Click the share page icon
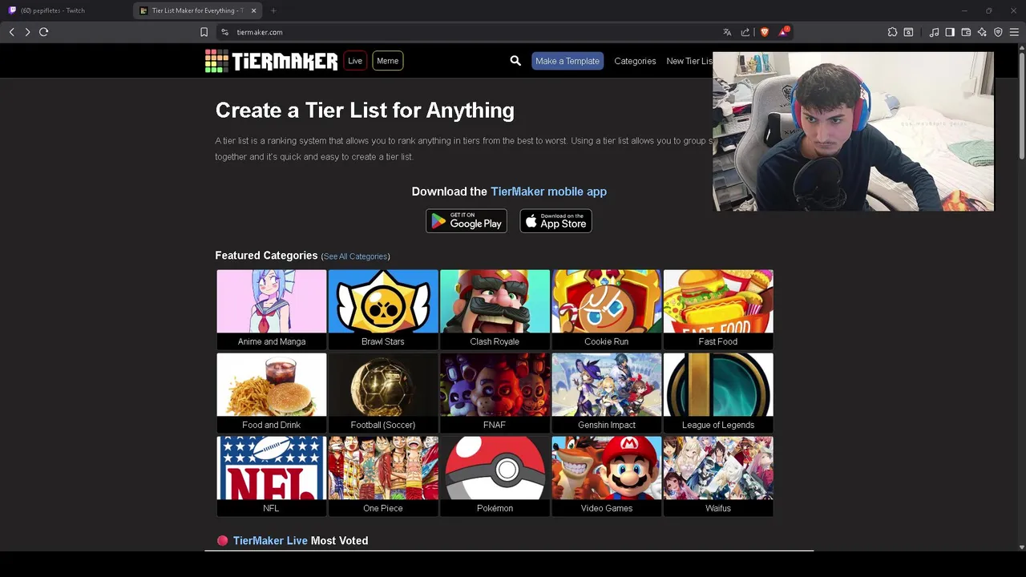1026x577 pixels. [x=745, y=32]
